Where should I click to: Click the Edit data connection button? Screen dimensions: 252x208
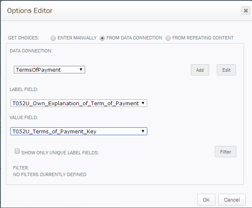(x=226, y=70)
